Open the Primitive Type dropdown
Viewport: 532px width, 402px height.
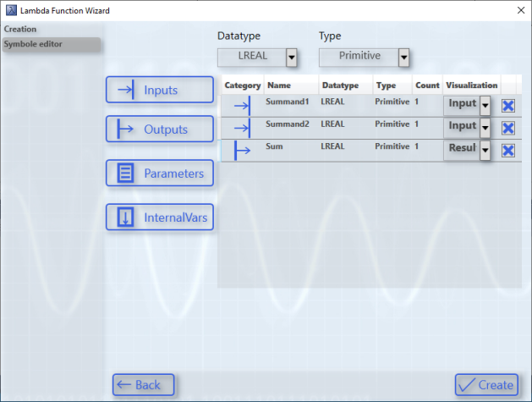(403, 58)
